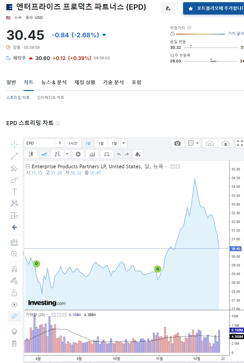Viewport: 244px width, 363px height.
Task: Open dropdown arrow after 뉴욕 in legend
Action: click(x=166, y=166)
